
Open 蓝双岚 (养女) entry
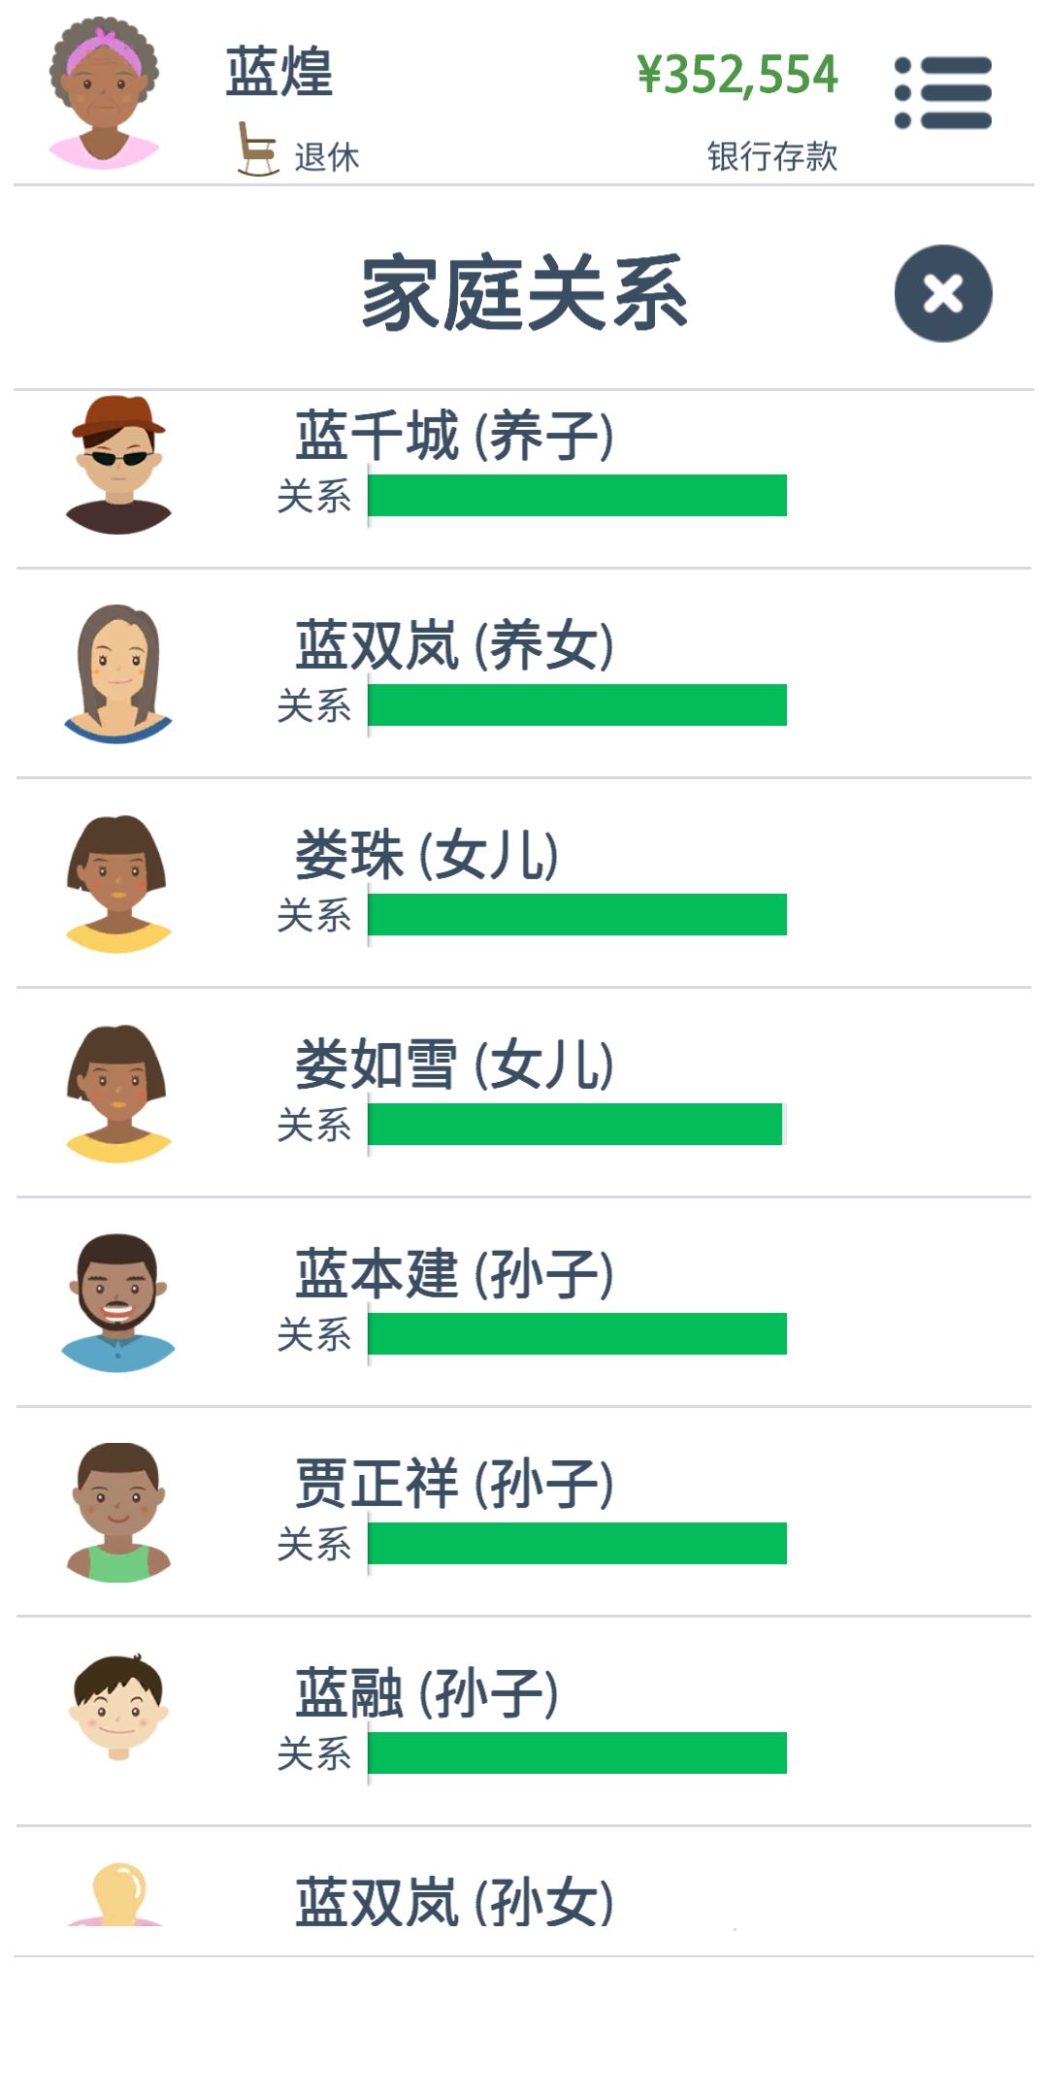(524, 673)
